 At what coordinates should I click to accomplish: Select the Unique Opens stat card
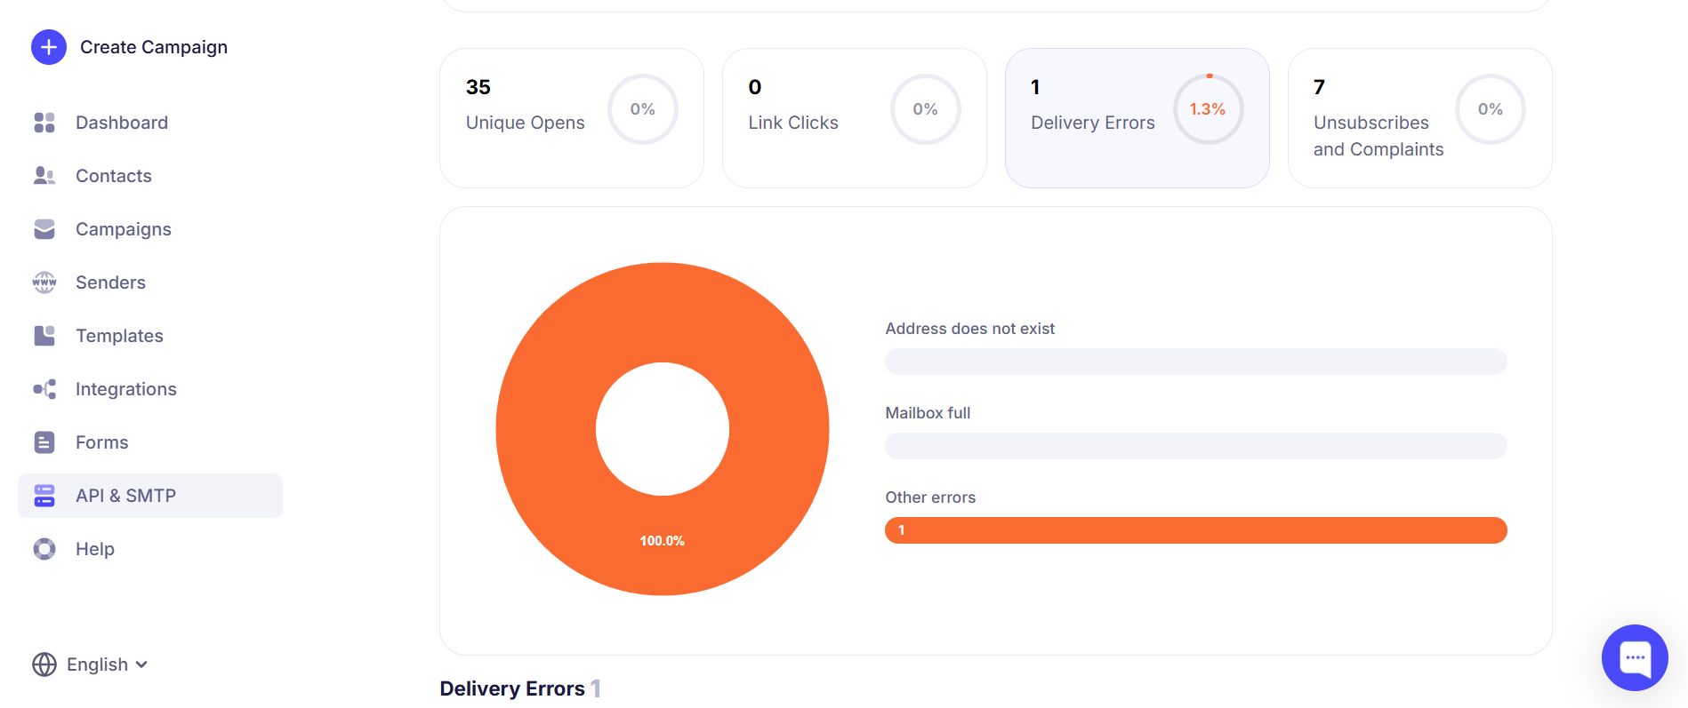pos(571,118)
